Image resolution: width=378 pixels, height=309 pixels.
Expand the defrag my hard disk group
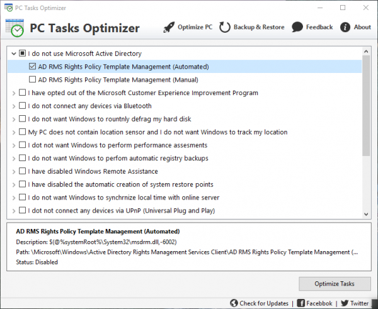pos(13,119)
